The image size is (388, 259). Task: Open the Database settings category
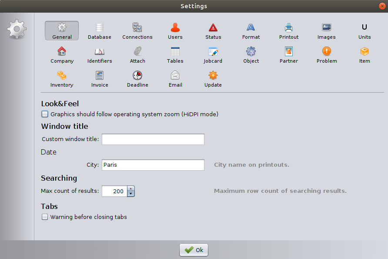click(x=99, y=31)
